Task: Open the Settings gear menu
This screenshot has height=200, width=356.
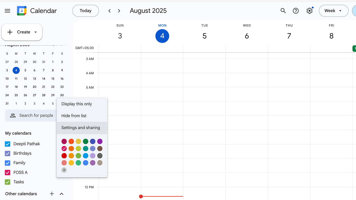Action: coord(309,11)
